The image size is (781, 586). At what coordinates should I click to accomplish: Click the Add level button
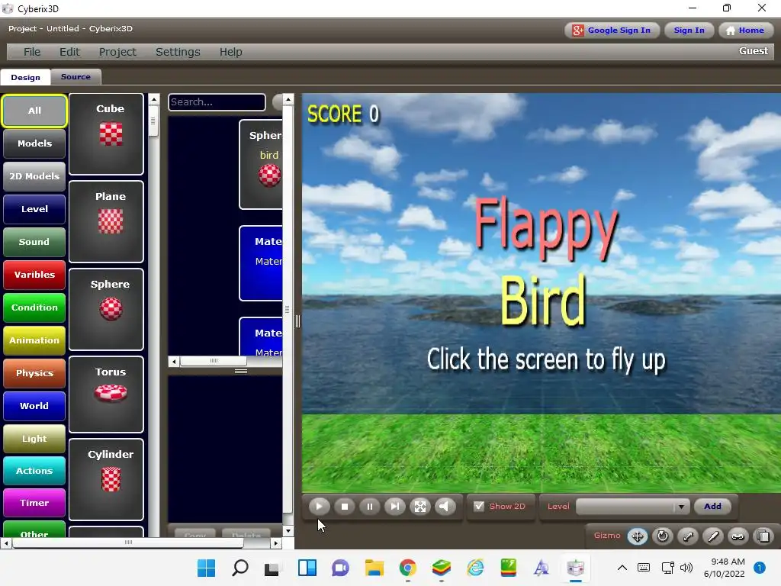point(712,507)
